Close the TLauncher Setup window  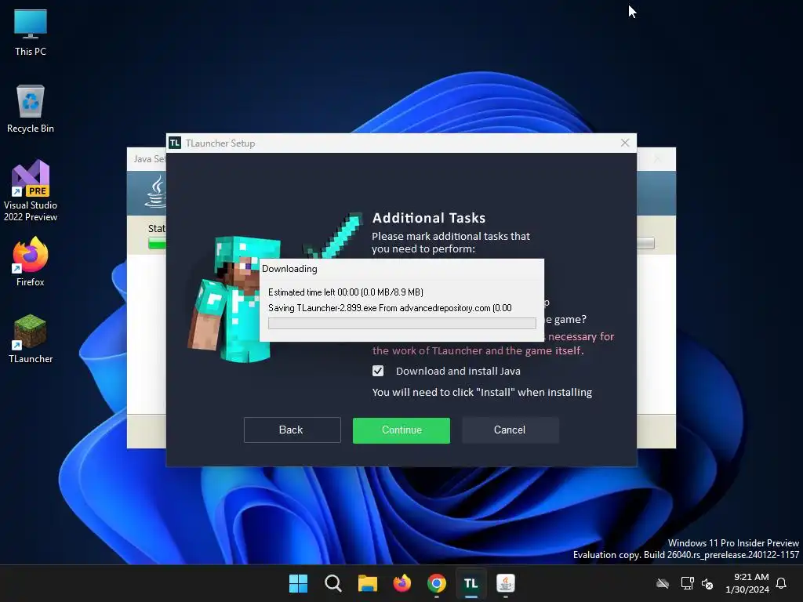tap(625, 143)
